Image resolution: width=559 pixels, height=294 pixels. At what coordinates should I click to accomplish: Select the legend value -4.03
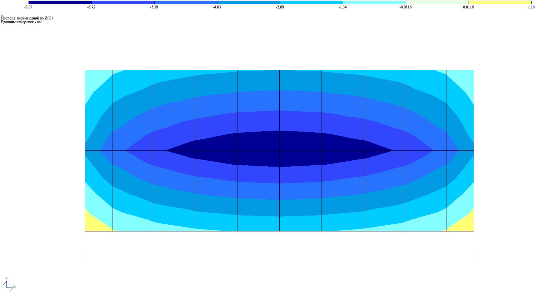pyautogui.click(x=217, y=7)
